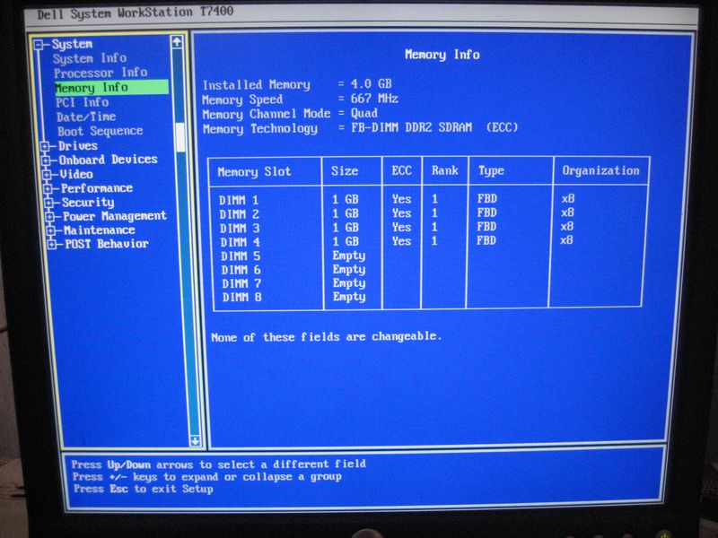
Task: Click the DIMM 4 row label
Action: 240,242
